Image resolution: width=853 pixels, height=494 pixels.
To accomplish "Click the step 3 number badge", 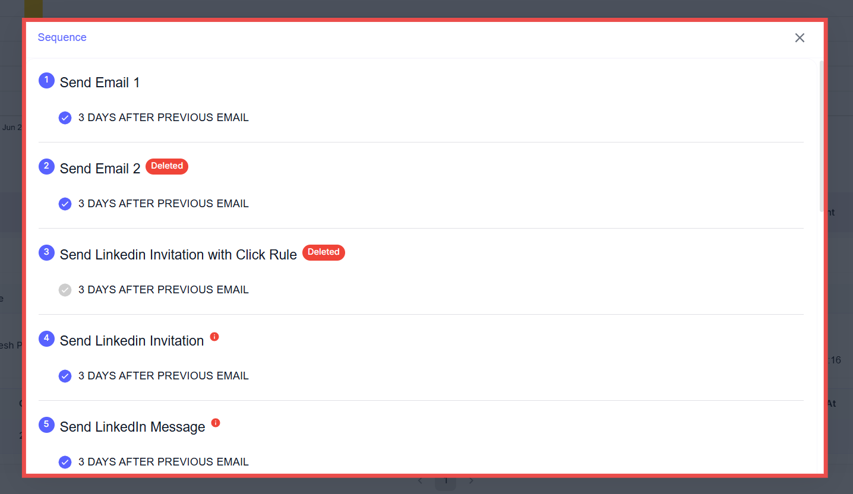I will point(46,253).
